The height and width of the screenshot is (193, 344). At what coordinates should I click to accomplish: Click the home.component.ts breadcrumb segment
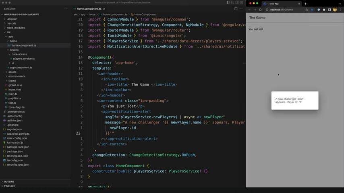tap(115, 14)
